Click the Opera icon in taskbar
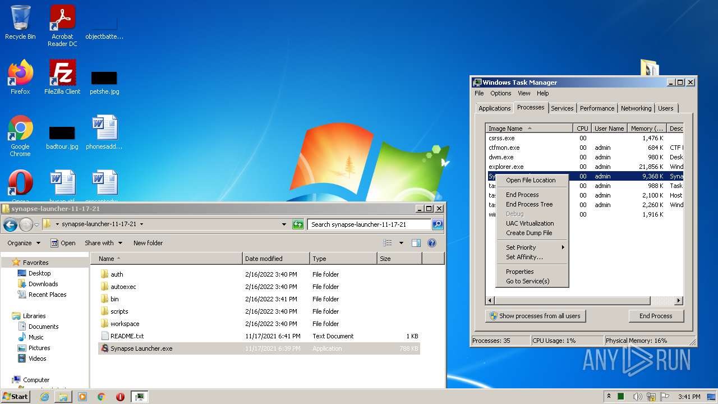Viewport: 718px width, 404px height. point(120,397)
